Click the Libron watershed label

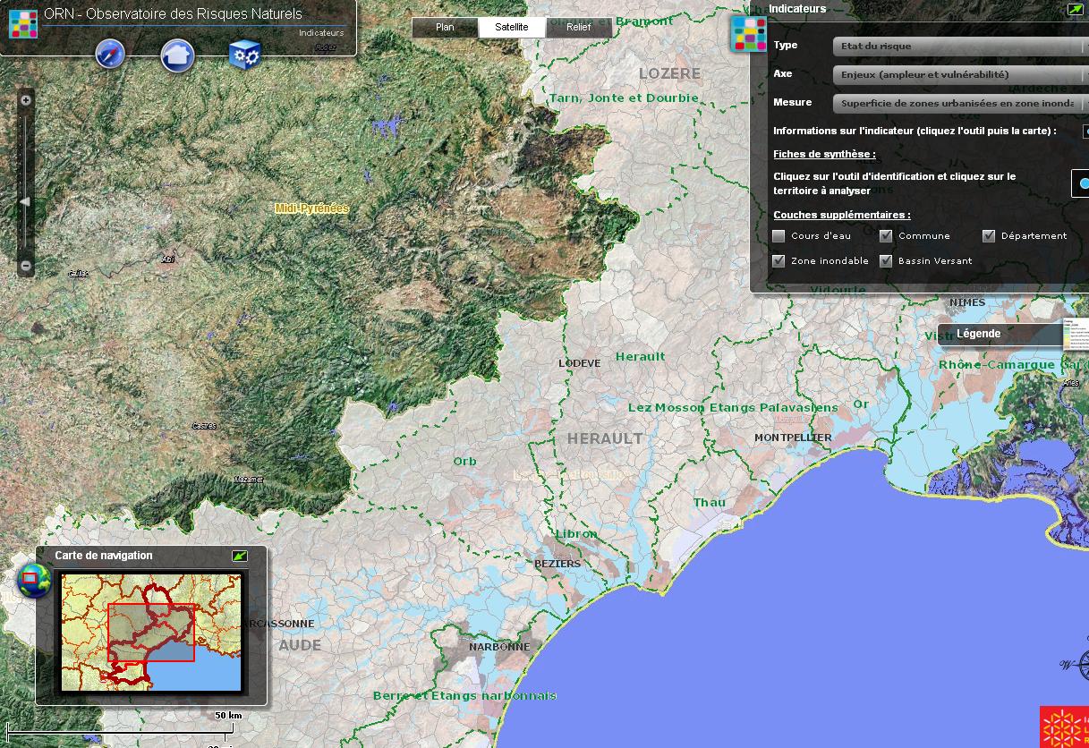pos(576,534)
